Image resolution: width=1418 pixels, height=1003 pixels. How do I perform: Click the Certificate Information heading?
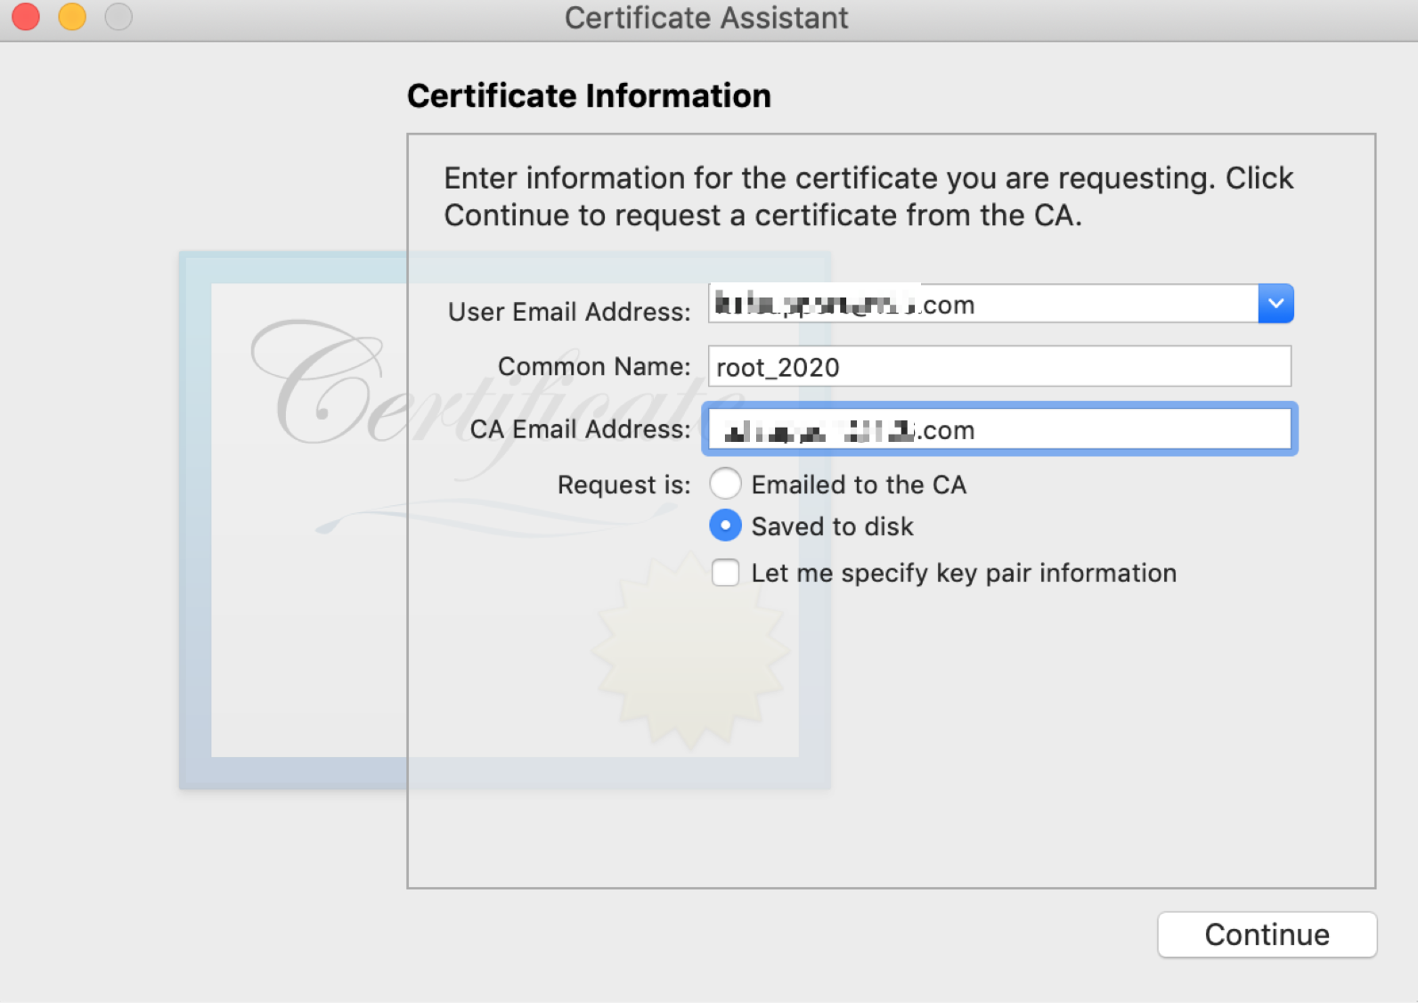point(589,96)
